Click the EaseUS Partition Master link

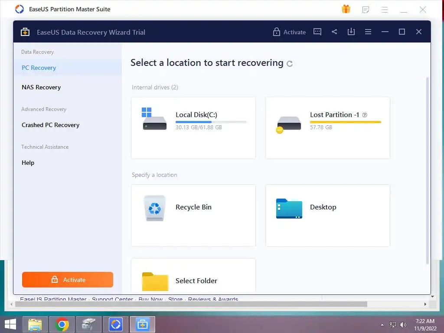pyautogui.click(x=53, y=298)
